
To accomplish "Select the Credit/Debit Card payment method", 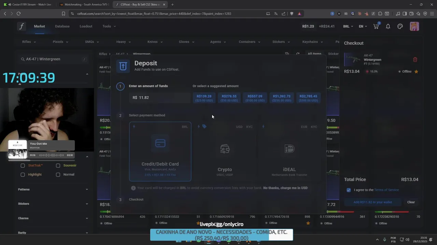I will (x=160, y=152).
